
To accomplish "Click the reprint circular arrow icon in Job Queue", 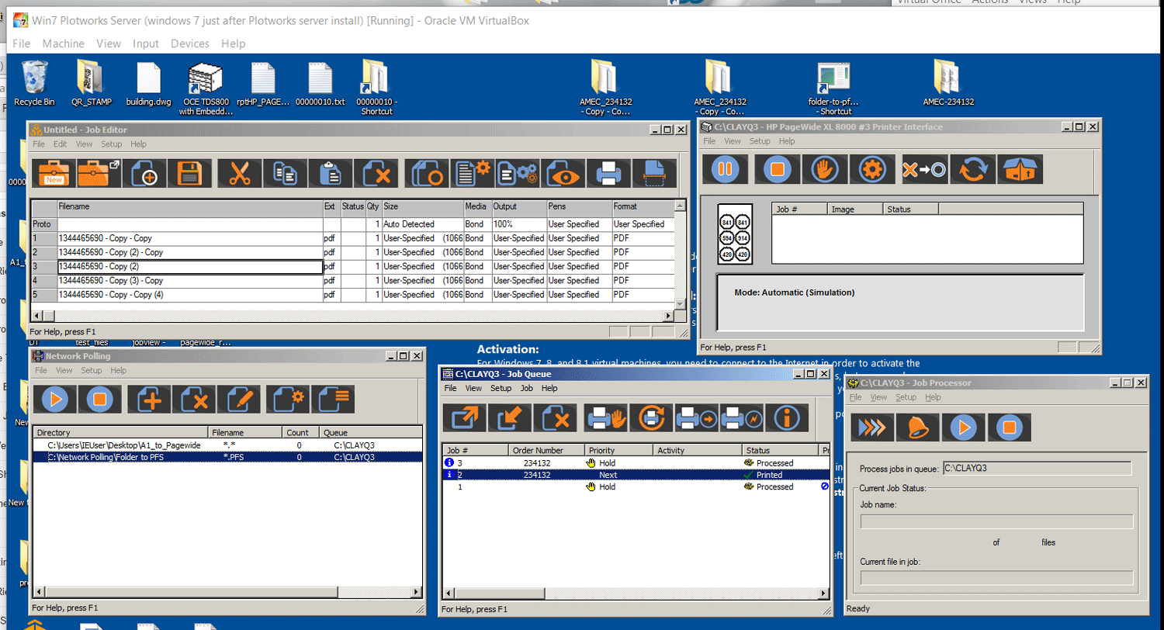I will pyautogui.click(x=651, y=418).
